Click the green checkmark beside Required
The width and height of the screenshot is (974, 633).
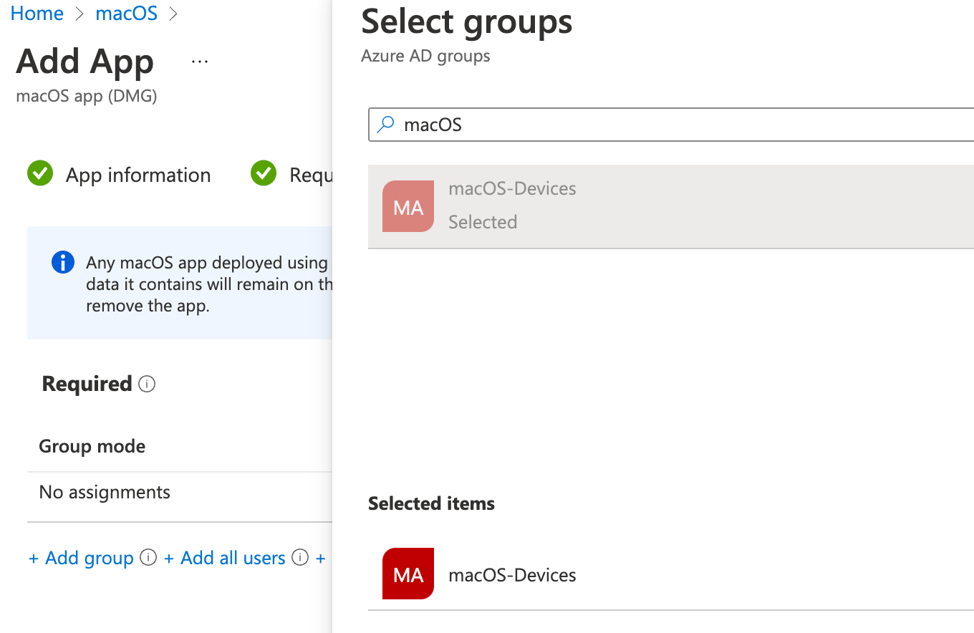263,173
